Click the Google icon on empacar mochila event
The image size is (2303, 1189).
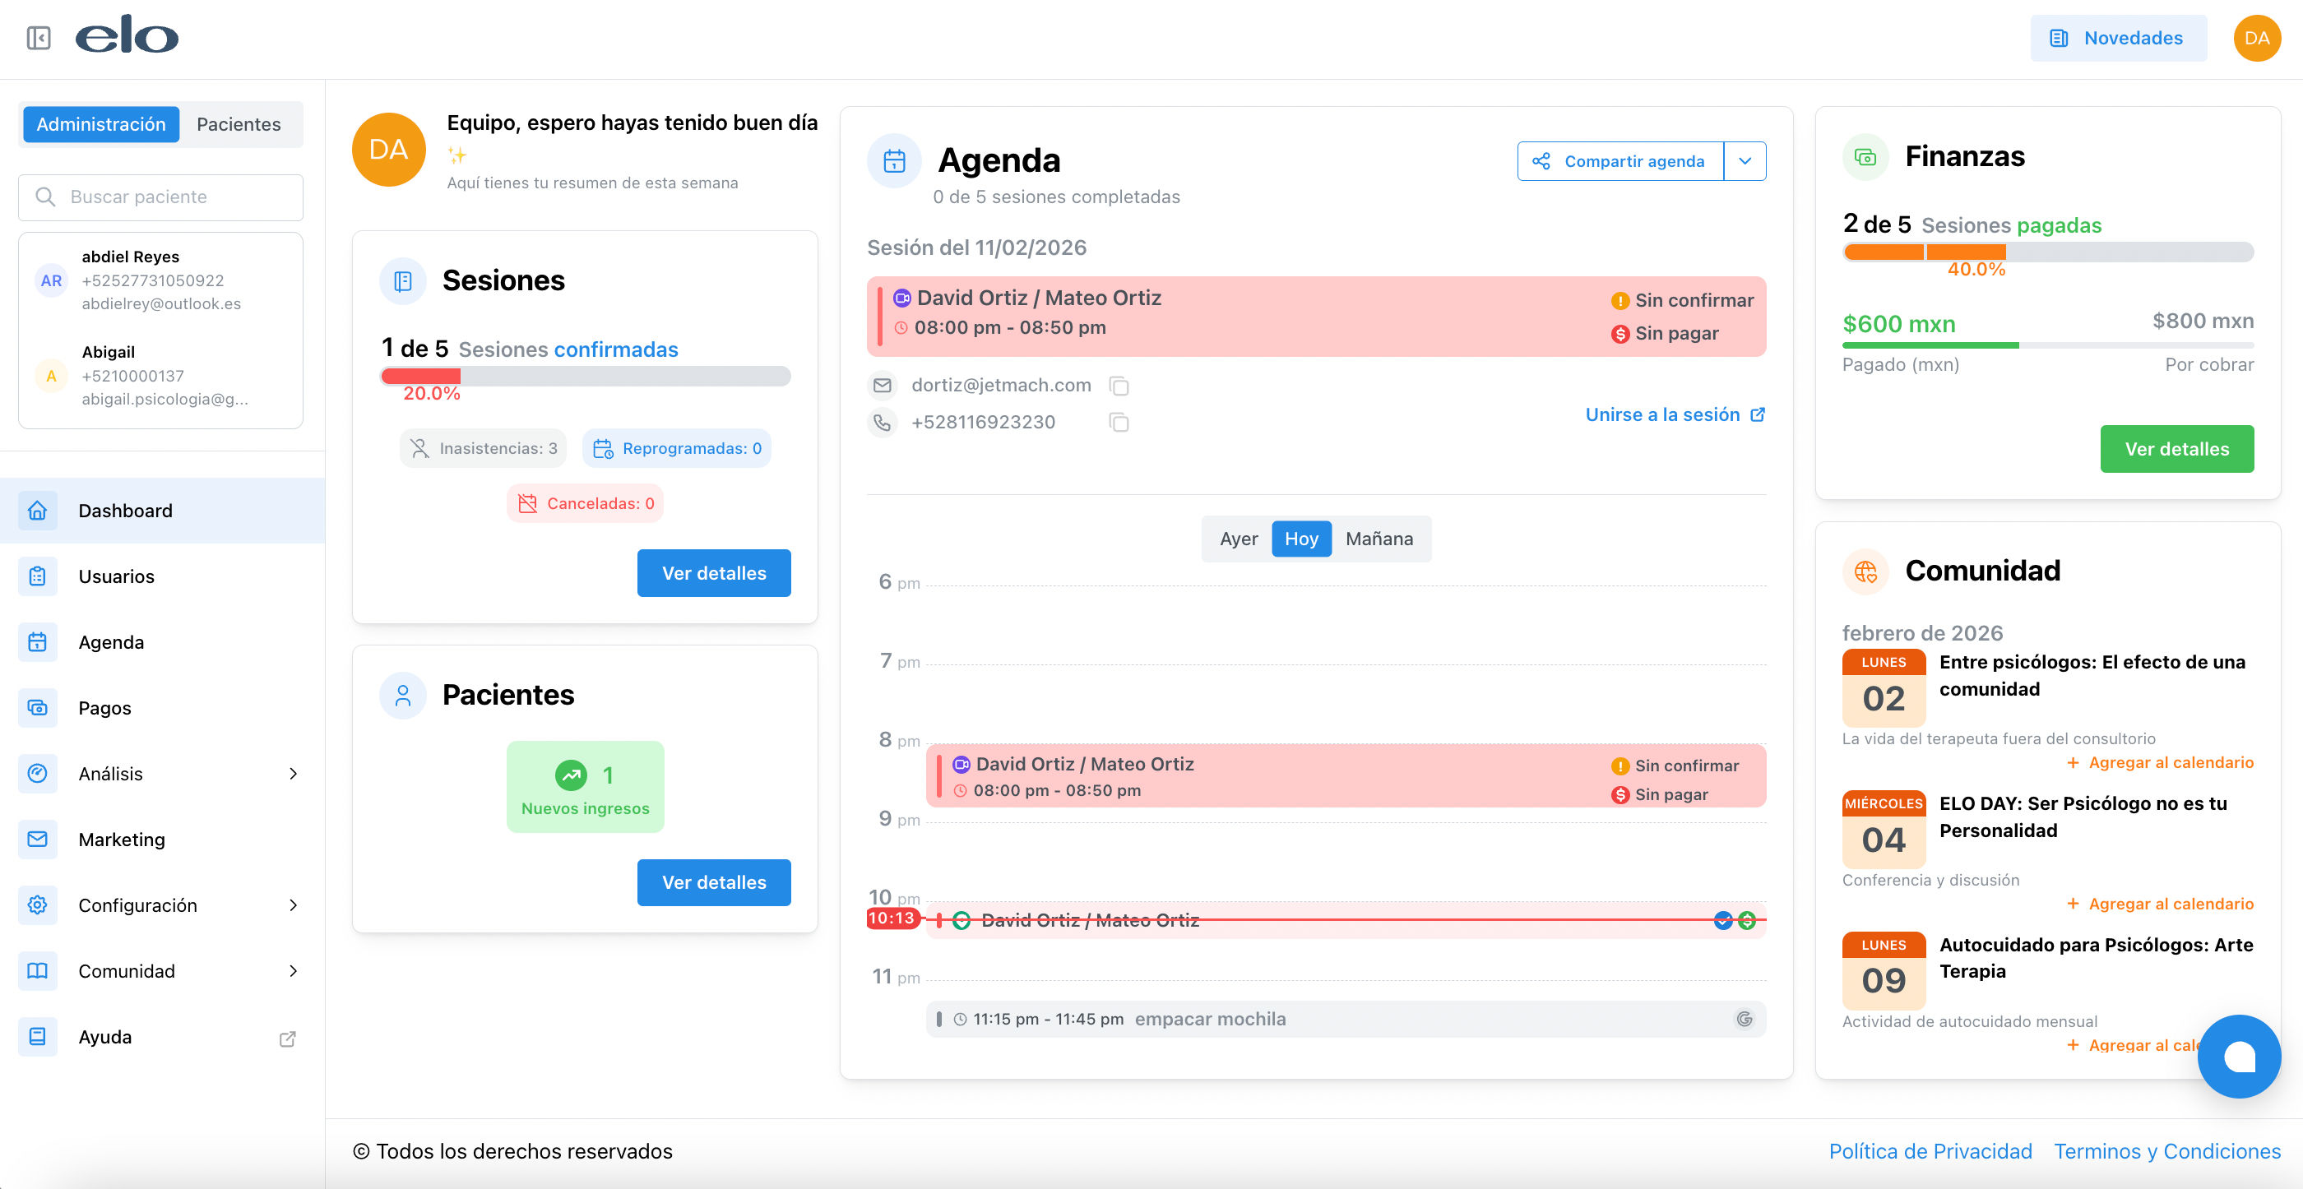point(1744,1018)
